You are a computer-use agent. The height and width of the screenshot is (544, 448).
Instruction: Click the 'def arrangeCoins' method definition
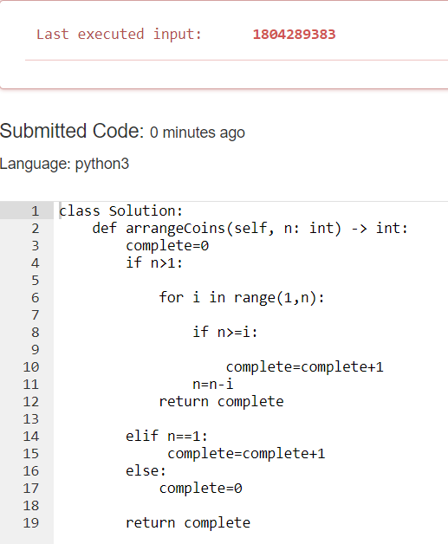click(250, 229)
